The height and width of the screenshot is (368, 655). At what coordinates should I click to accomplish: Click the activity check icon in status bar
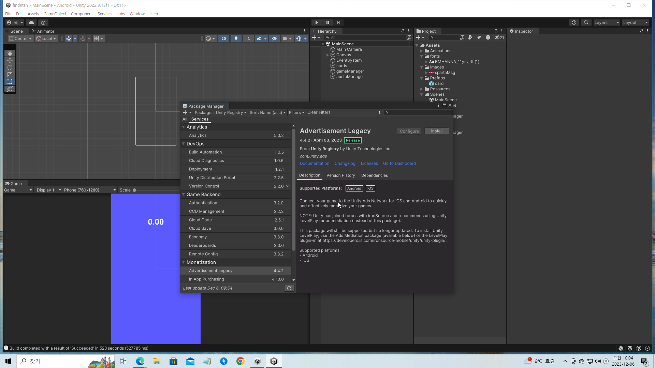click(647, 348)
